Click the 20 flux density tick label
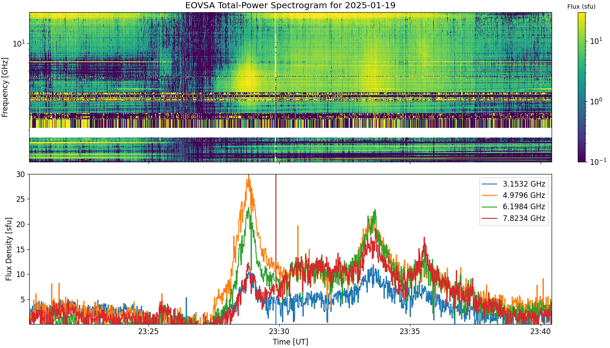The width and height of the screenshot is (610, 348). [x=21, y=224]
